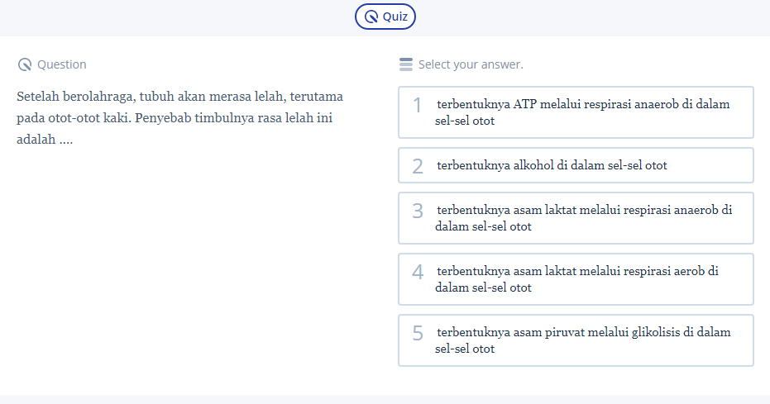Click the icon beside the Question heading
Viewport: 770px width, 404px height.
pos(25,64)
